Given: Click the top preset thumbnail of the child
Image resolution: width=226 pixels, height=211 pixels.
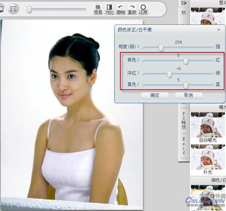Looking at the screenshot, I should pyautogui.click(x=208, y=16).
